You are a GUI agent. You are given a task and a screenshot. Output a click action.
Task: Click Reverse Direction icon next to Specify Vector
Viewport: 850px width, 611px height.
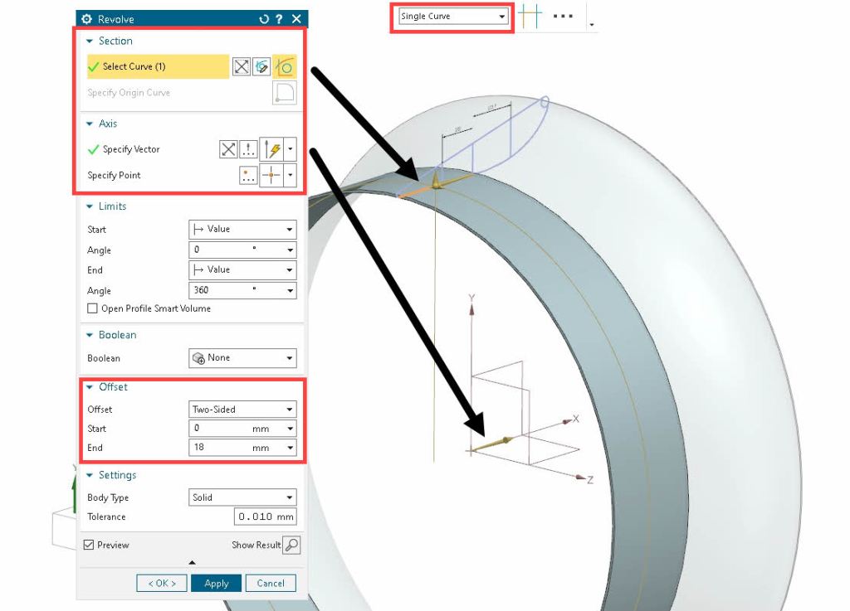tap(228, 149)
